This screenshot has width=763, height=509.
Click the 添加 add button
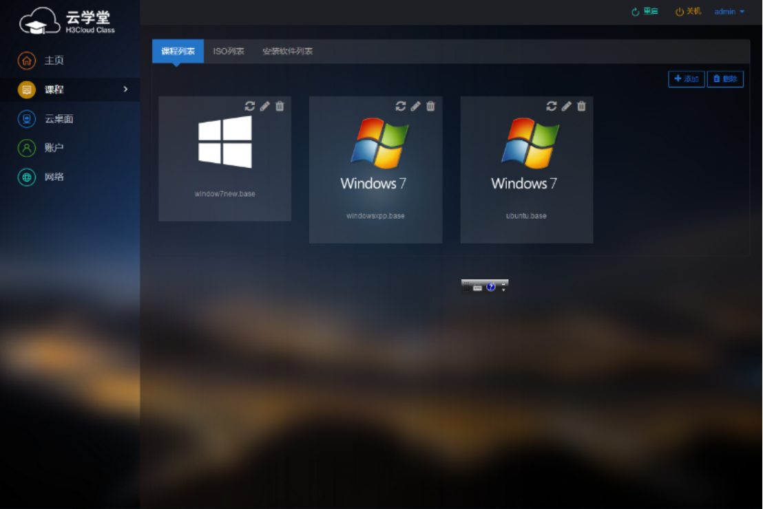[x=687, y=78]
